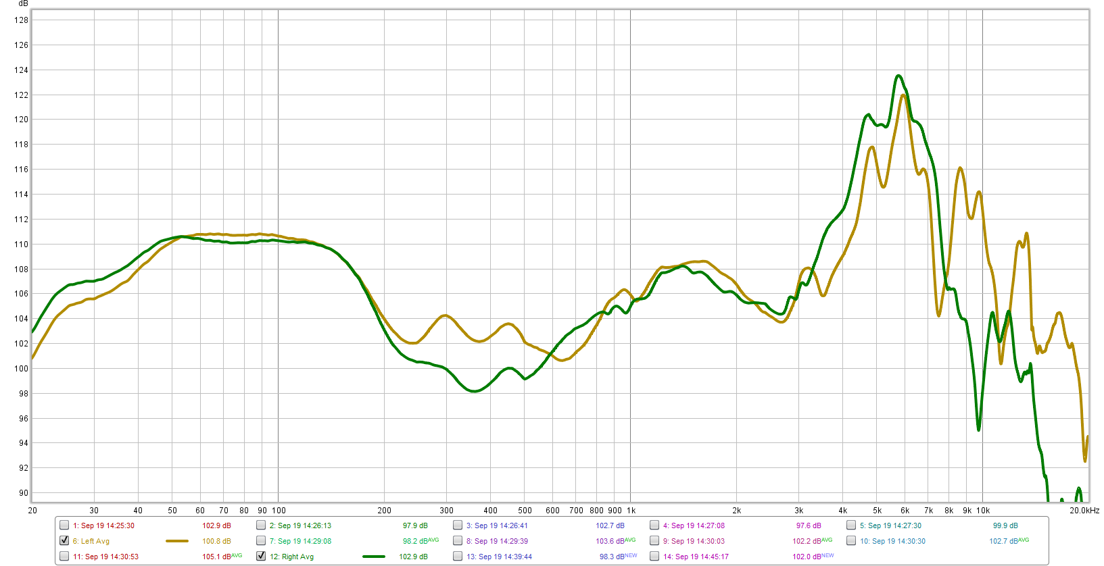Click the 105.1 dB AVG value for trace 11
Viewport: 1104px width, 566px height.
click(222, 557)
